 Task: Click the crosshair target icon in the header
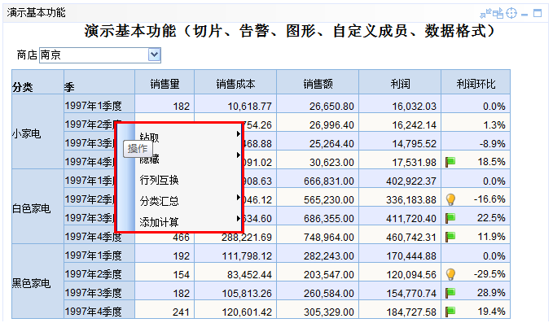click(x=511, y=13)
